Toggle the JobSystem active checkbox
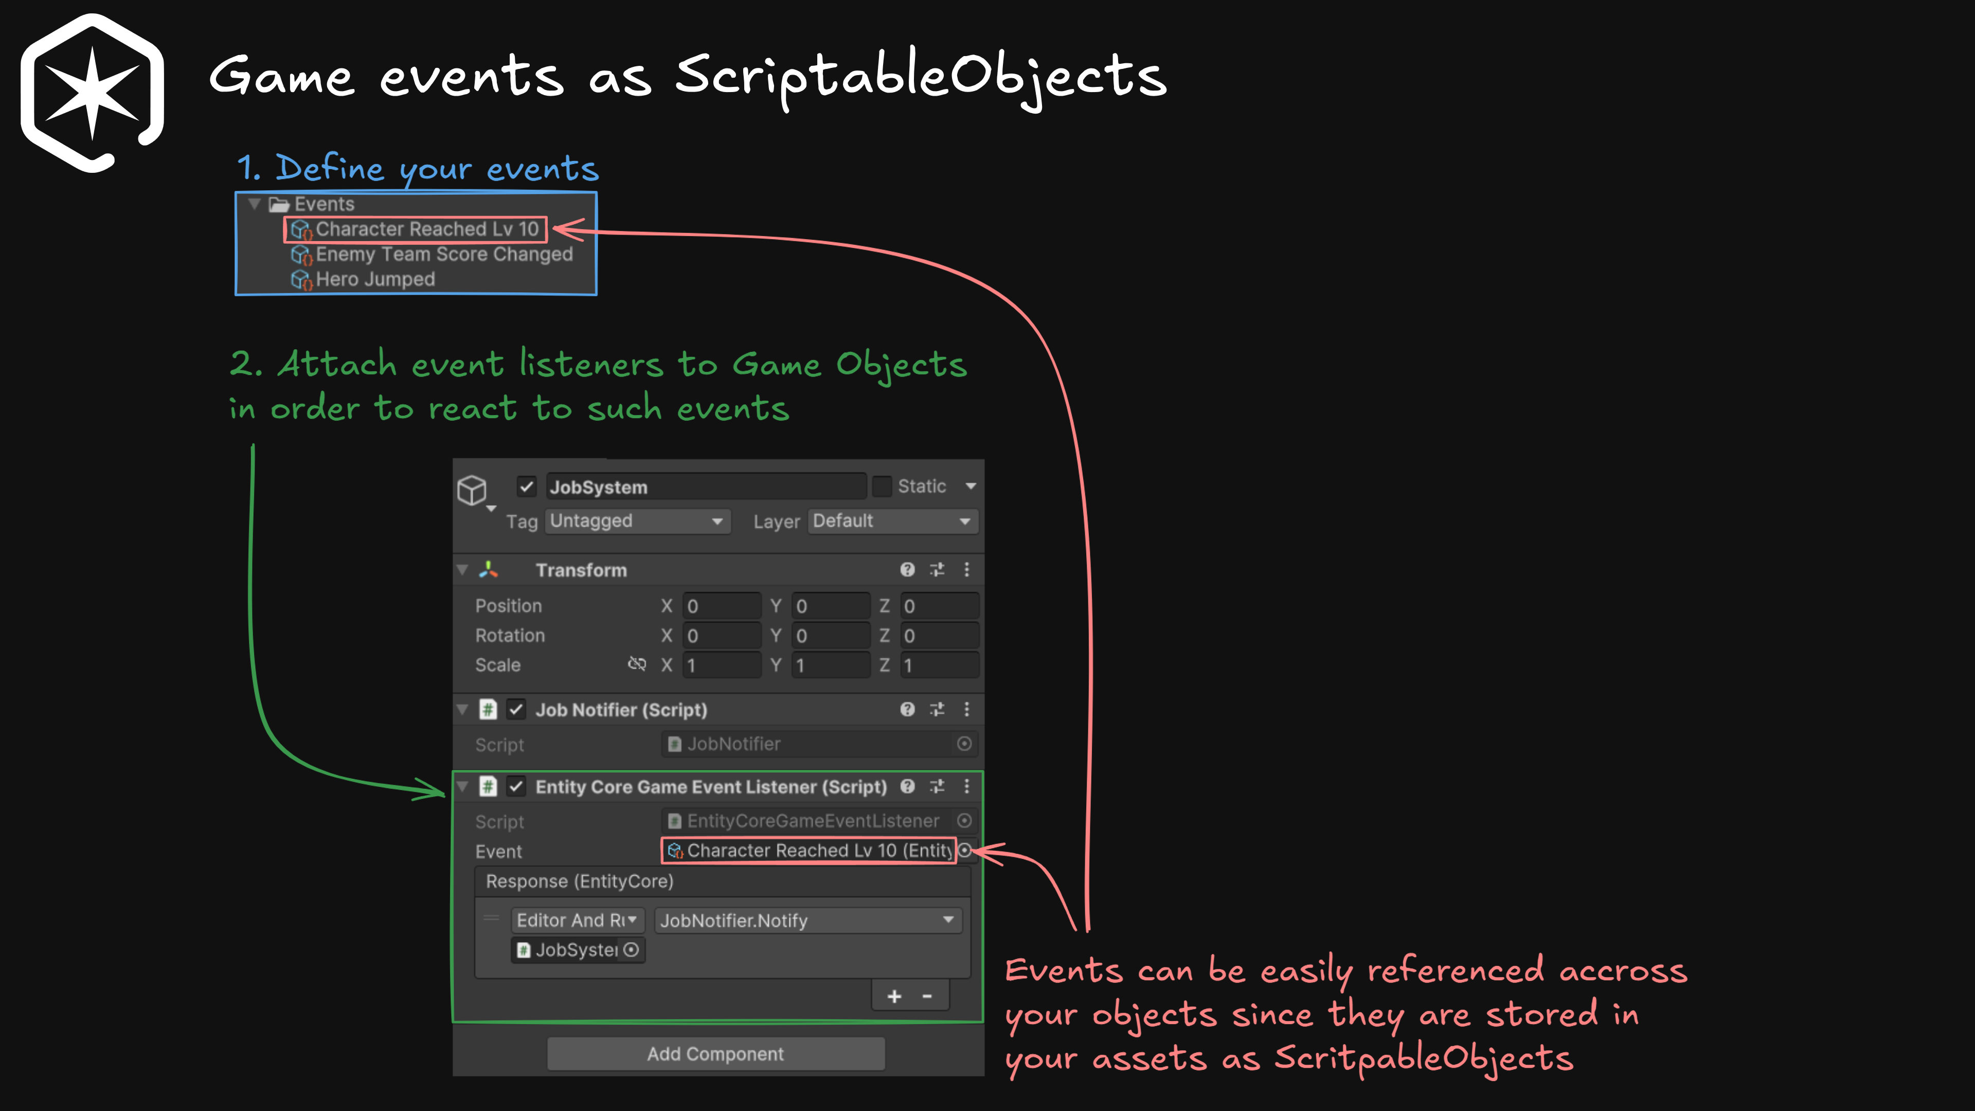This screenshot has width=1975, height=1111. [526, 486]
